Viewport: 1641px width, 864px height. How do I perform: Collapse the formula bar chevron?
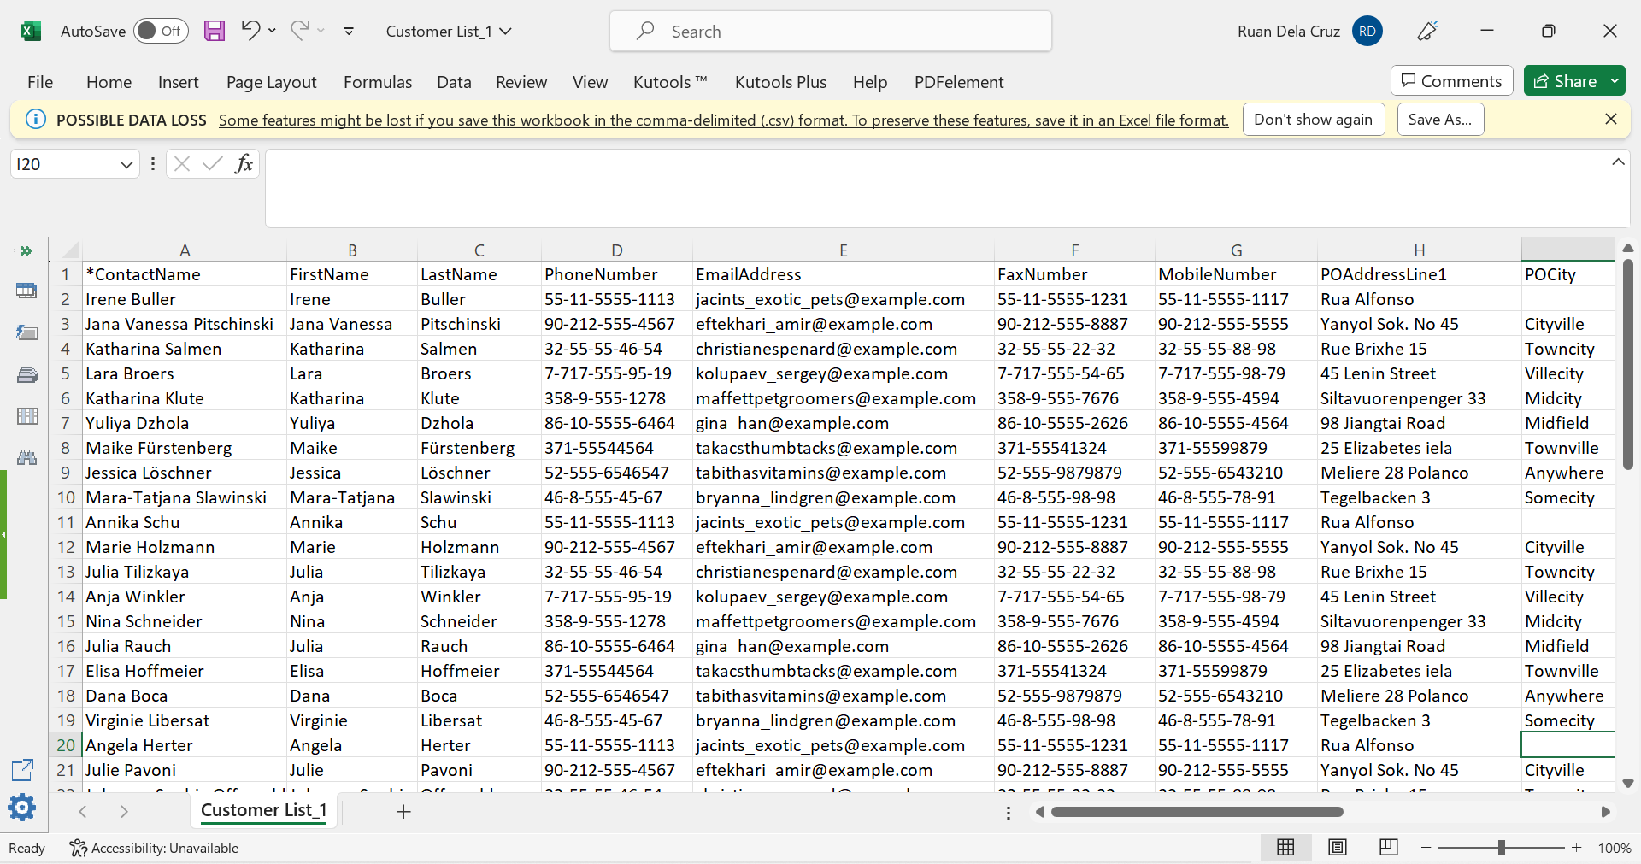coord(1618,162)
